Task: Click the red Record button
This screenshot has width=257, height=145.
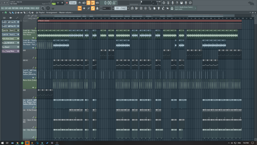Action: [x=67, y=3]
